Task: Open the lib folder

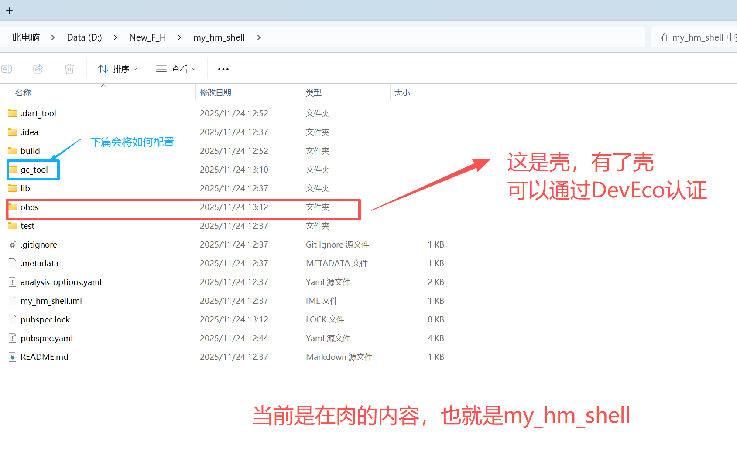Action: (24, 188)
